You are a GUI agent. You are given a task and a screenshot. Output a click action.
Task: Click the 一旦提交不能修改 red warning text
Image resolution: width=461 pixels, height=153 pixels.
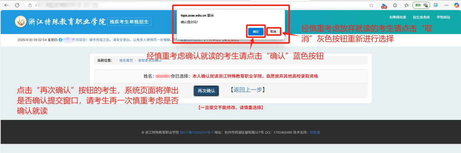[231, 108]
